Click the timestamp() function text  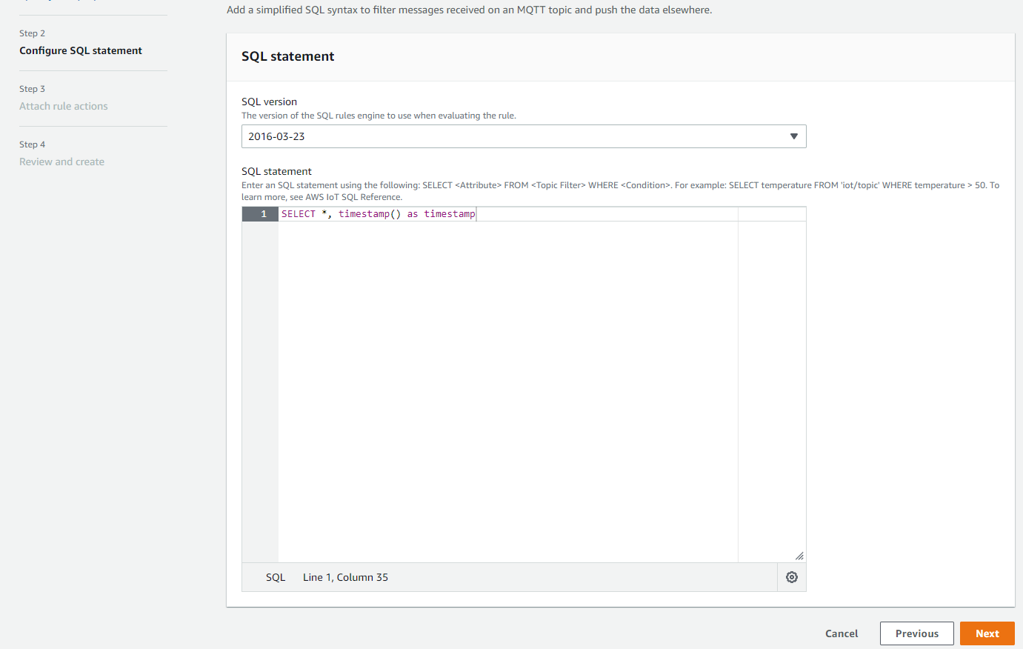[370, 214]
